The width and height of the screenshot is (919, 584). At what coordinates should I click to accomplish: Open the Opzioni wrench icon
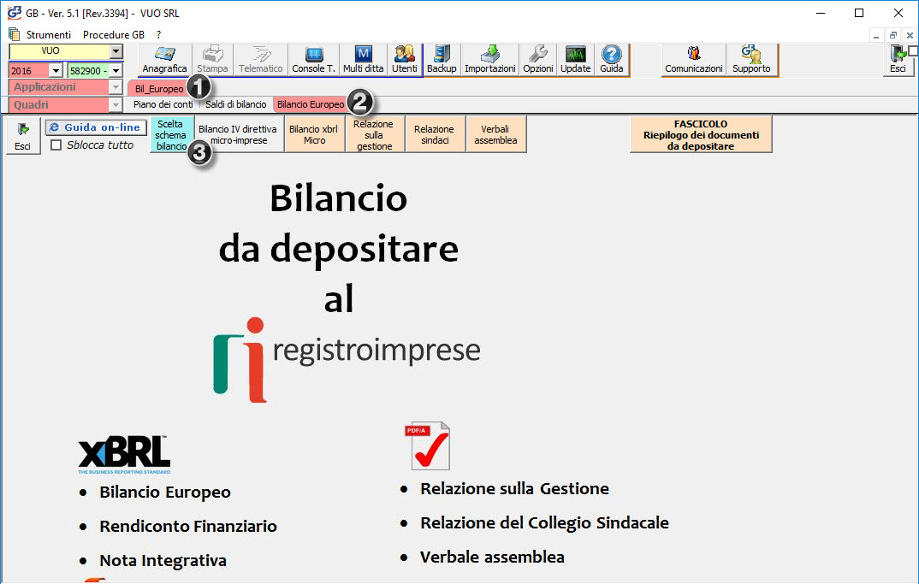[x=538, y=60]
